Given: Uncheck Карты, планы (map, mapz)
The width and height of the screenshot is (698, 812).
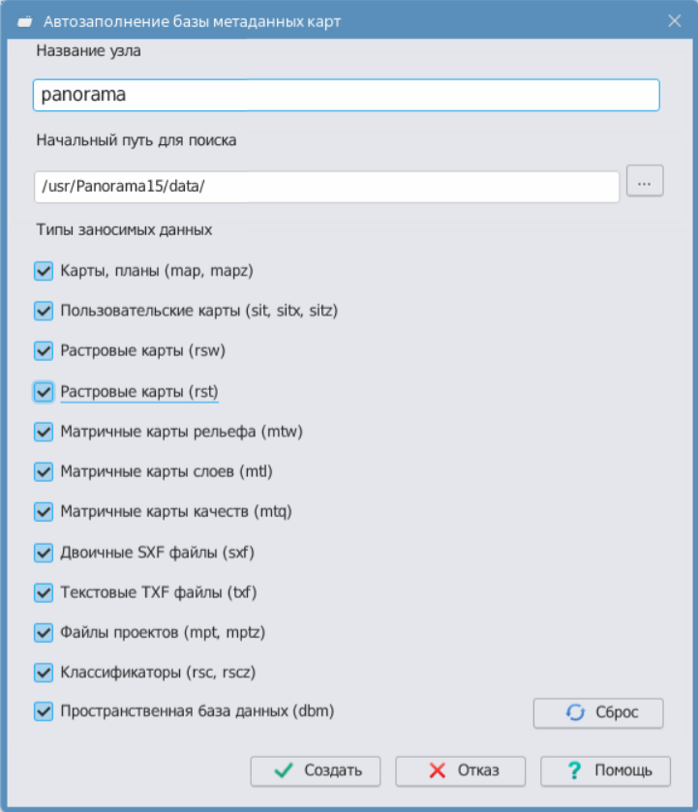Looking at the screenshot, I should tap(44, 271).
